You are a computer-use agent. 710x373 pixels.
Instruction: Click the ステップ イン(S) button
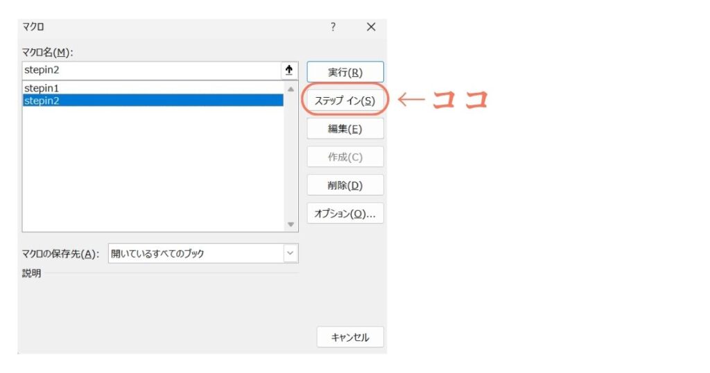pyautogui.click(x=345, y=101)
